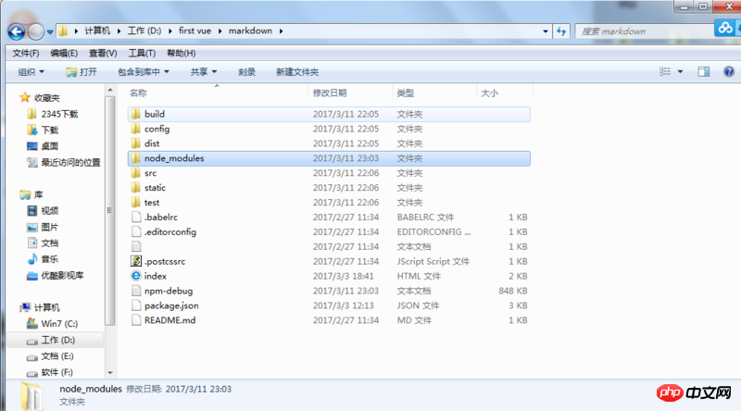
Task: Open the 视频 library
Action: pos(50,211)
